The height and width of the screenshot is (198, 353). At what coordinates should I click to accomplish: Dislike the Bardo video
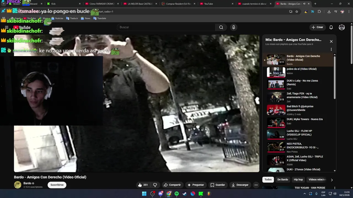click(155, 185)
